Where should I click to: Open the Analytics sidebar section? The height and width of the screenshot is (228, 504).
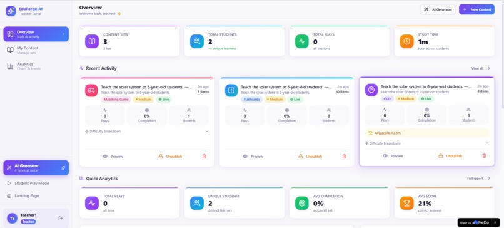pos(36,66)
